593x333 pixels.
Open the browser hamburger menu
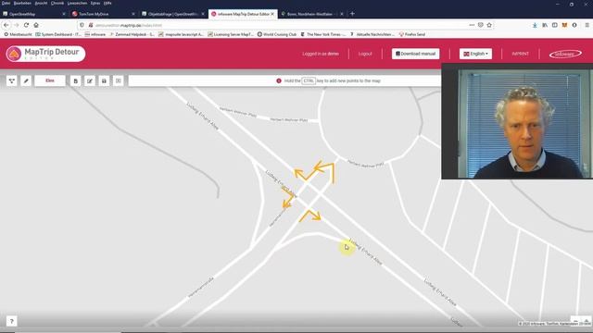coord(587,25)
